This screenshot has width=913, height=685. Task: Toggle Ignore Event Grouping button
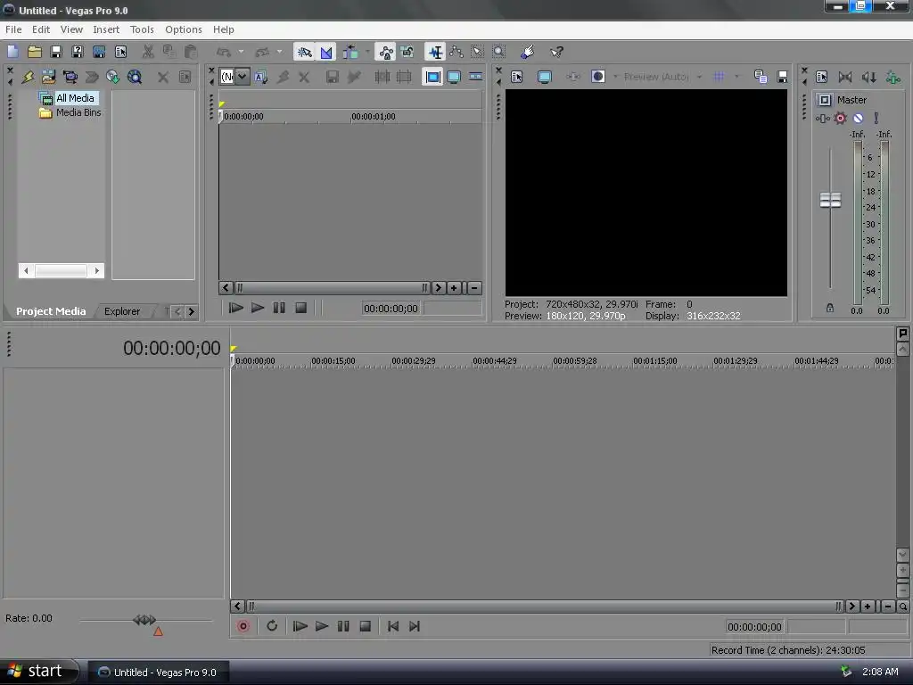click(407, 52)
